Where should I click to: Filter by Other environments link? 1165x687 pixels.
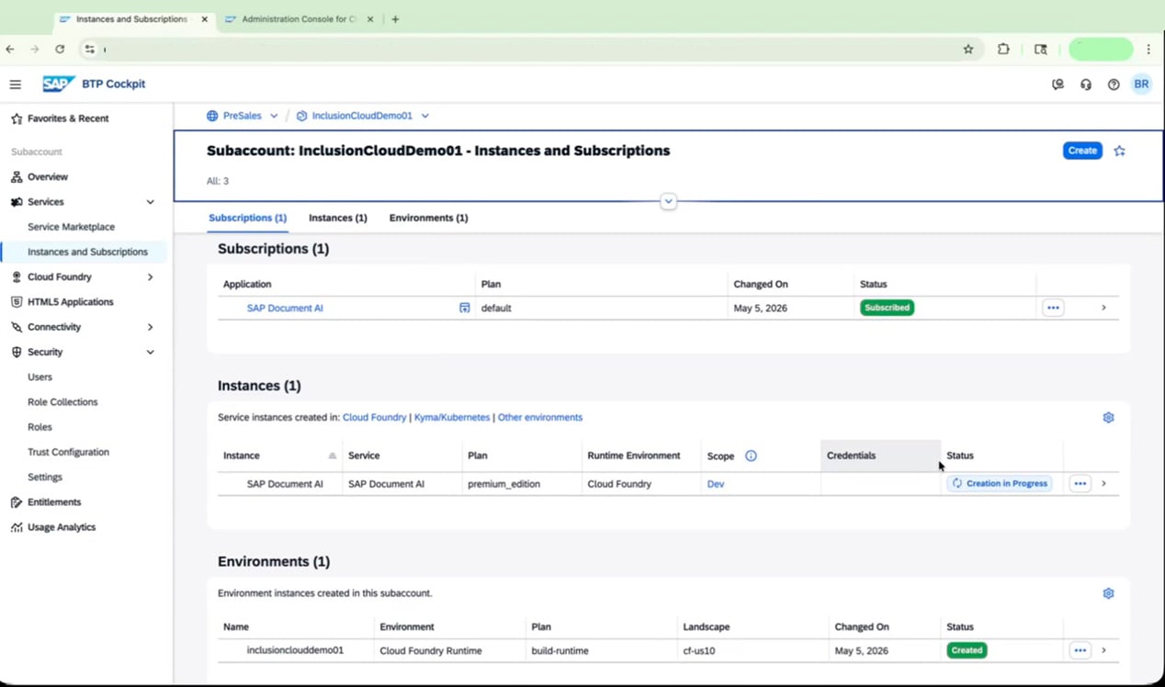pyautogui.click(x=540, y=418)
